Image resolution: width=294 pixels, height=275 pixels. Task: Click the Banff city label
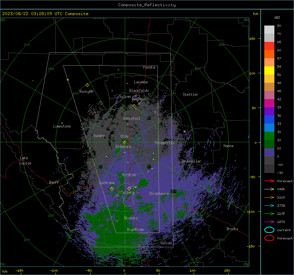coord(54,182)
